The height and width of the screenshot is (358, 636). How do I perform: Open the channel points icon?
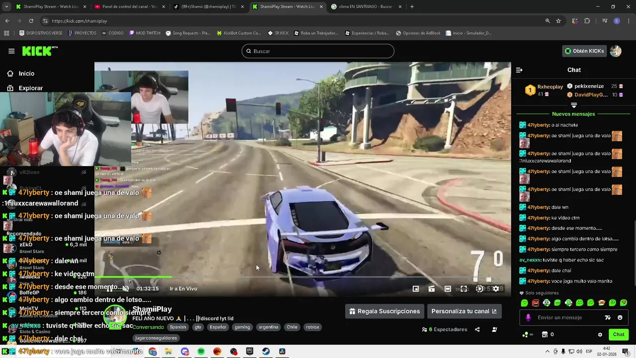point(526,335)
